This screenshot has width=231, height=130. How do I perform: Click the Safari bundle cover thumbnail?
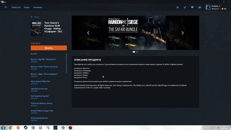pos(36,29)
